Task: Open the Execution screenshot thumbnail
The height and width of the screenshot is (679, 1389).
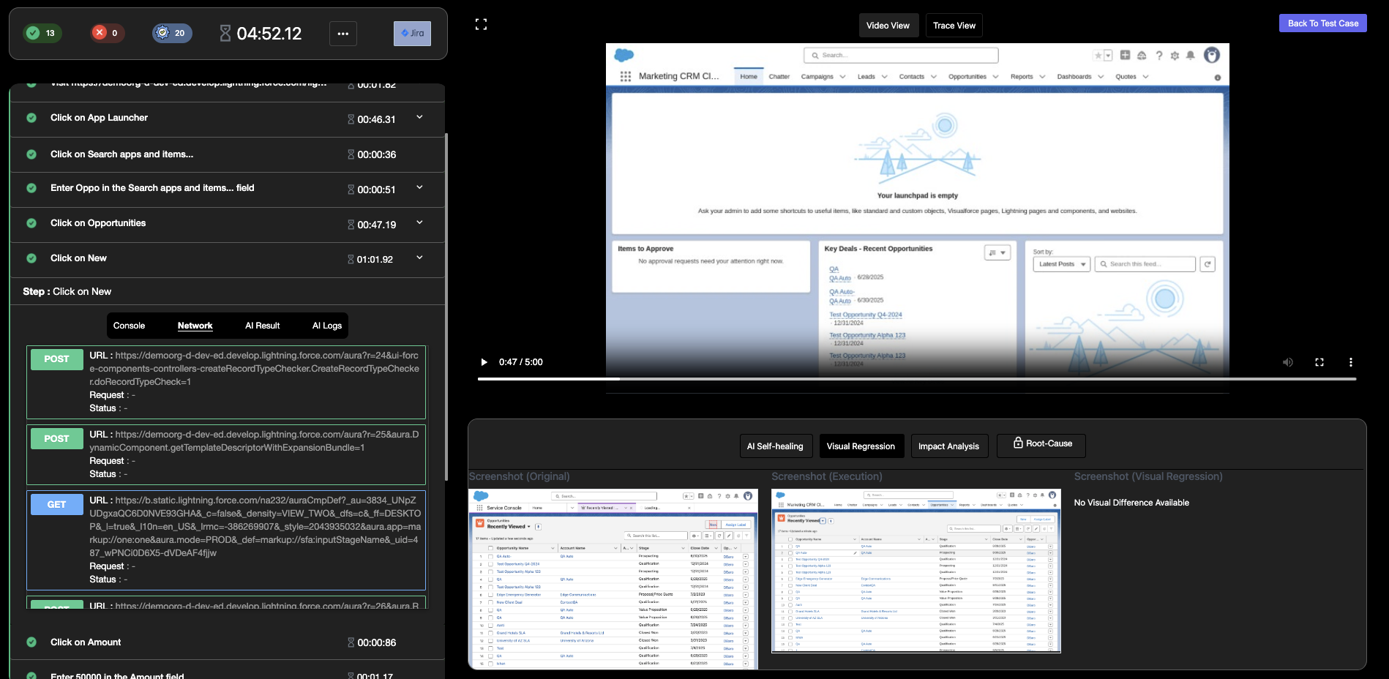Action: (x=916, y=571)
